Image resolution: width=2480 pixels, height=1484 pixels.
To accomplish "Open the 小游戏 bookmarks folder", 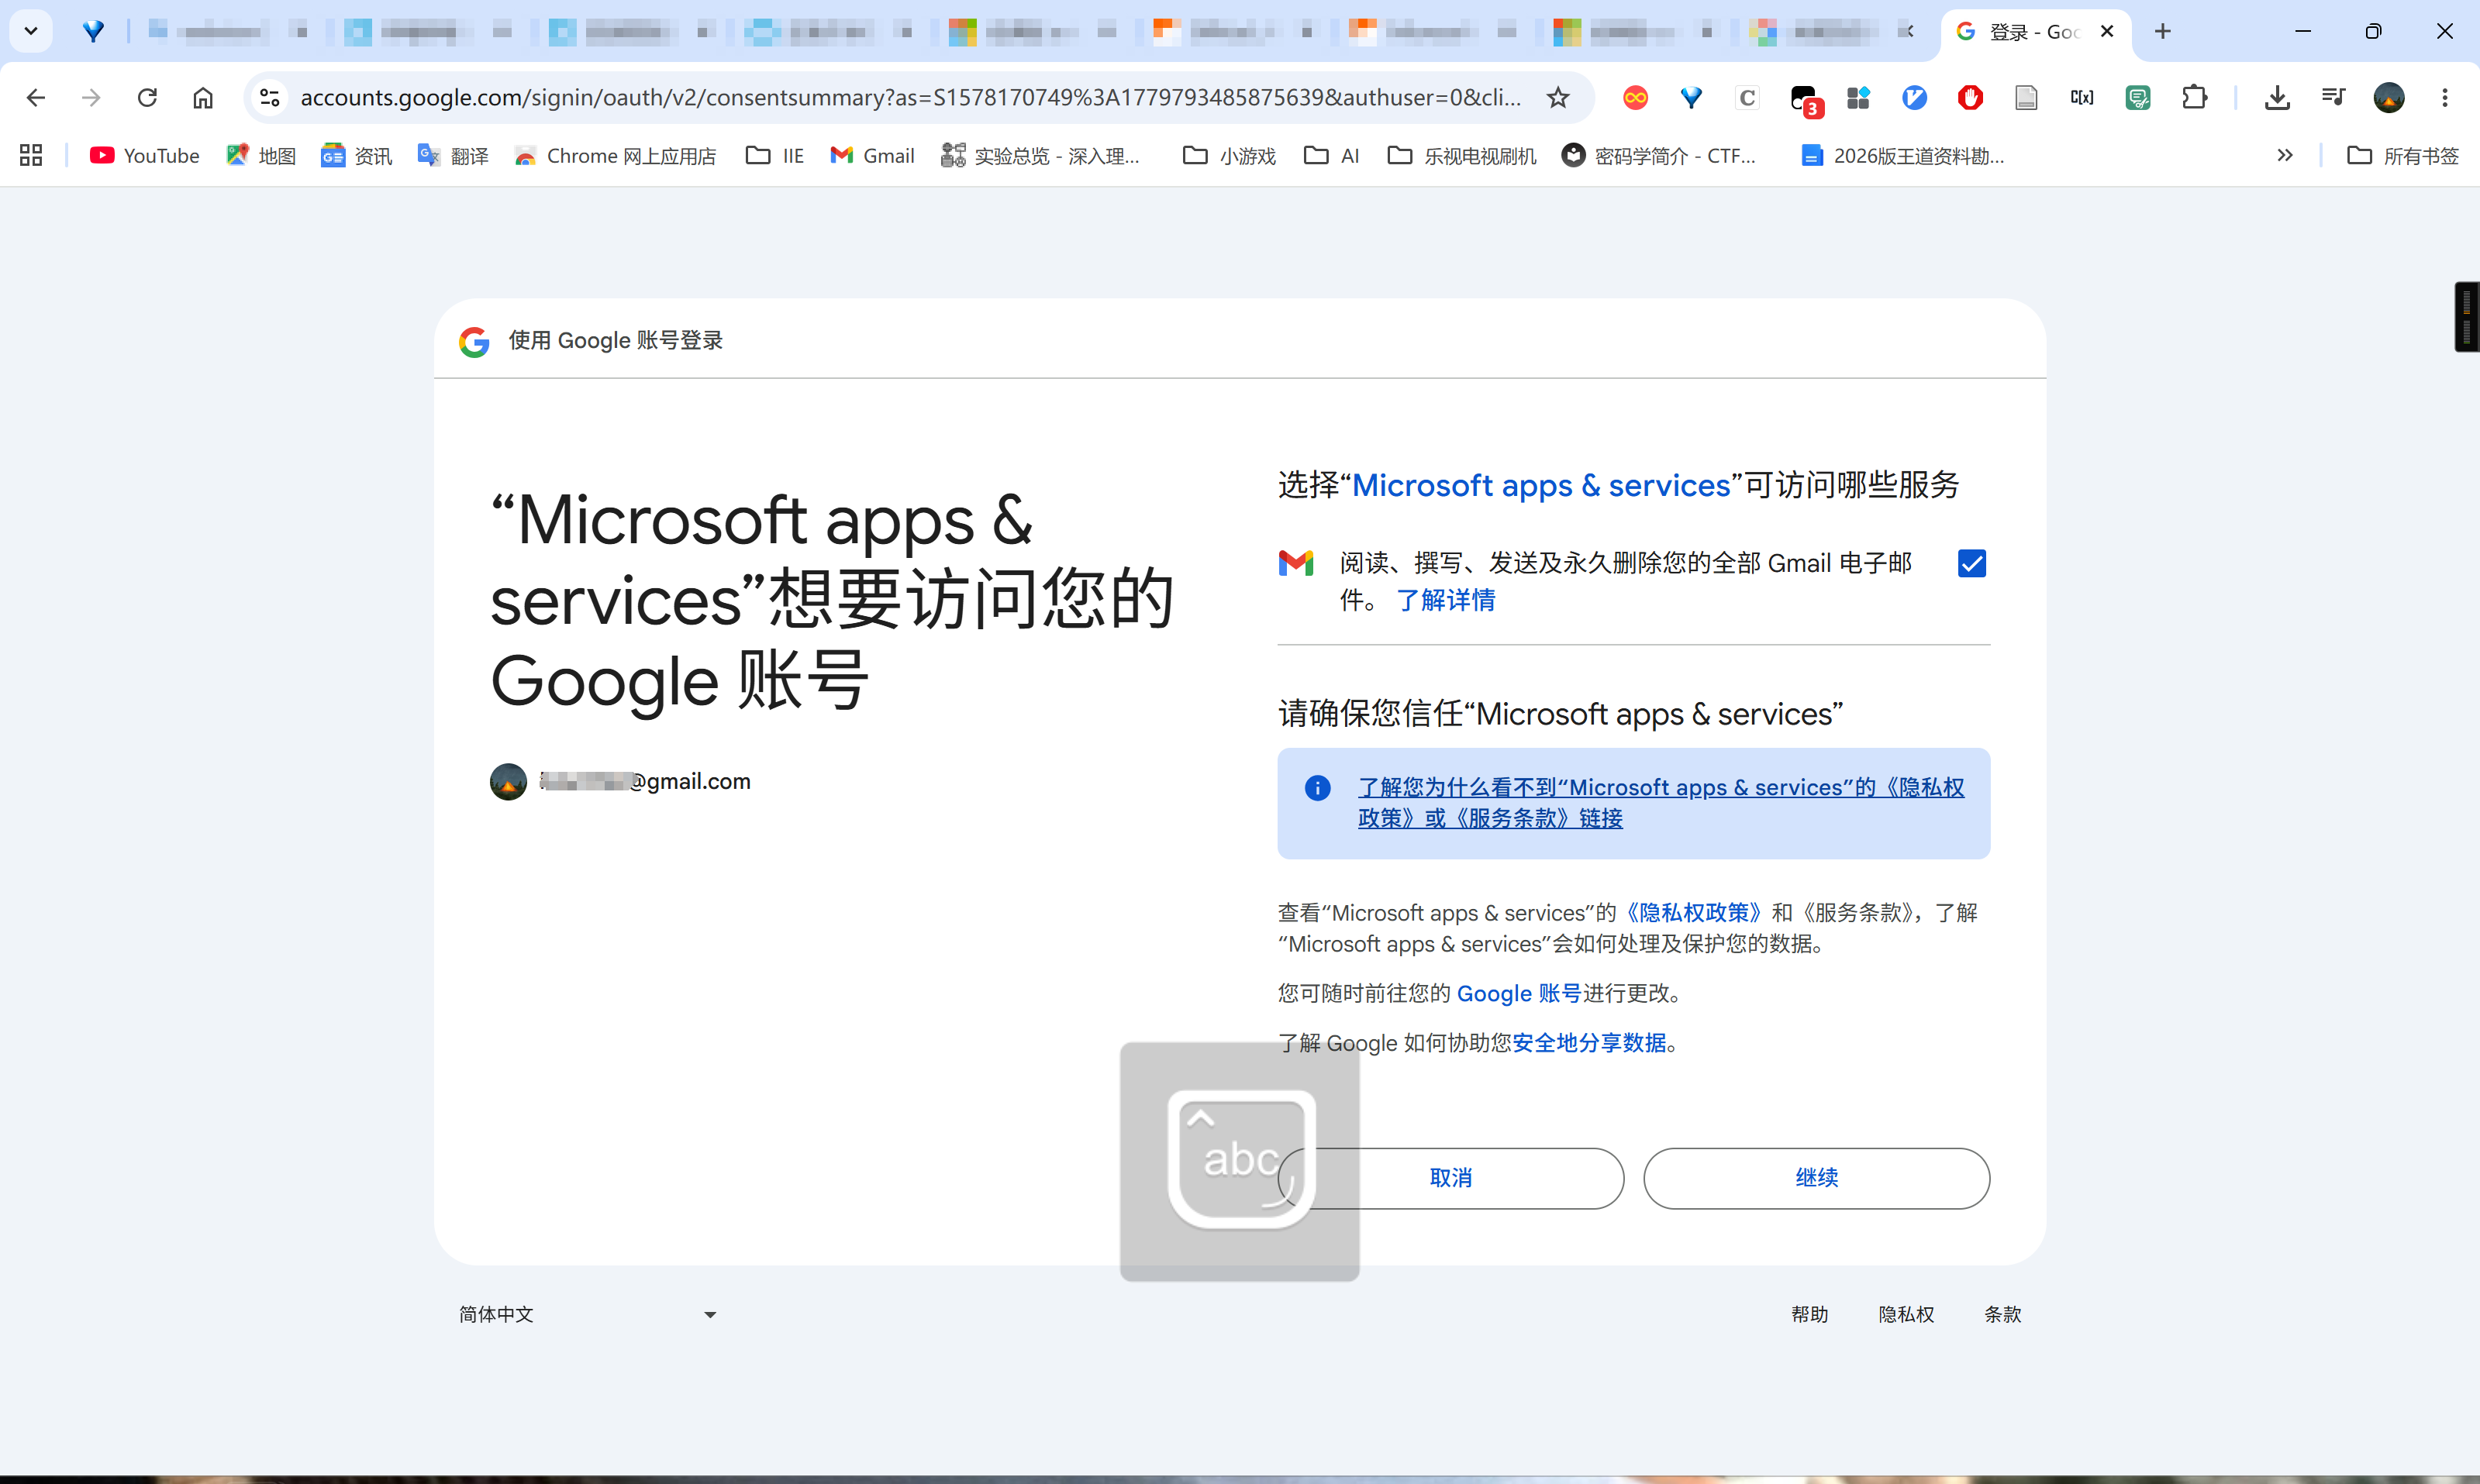I will tap(1229, 155).
